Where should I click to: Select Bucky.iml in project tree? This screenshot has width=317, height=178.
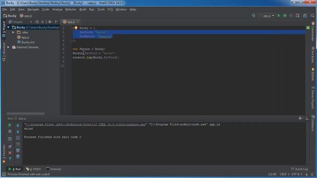pyautogui.click(x=26, y=42)
